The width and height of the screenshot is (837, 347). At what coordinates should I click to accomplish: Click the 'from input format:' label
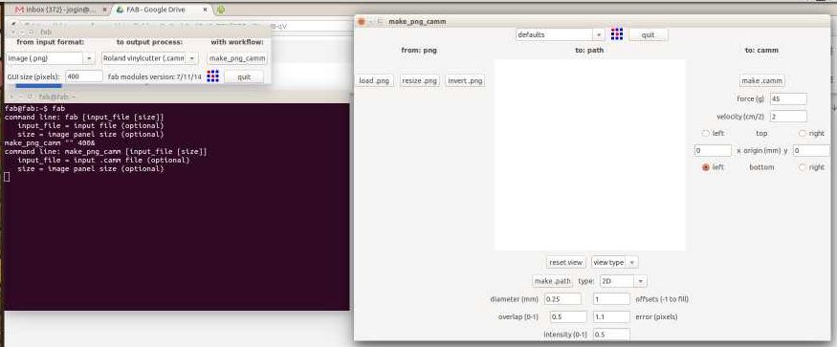pyautogui.click(x=50, y=42)
